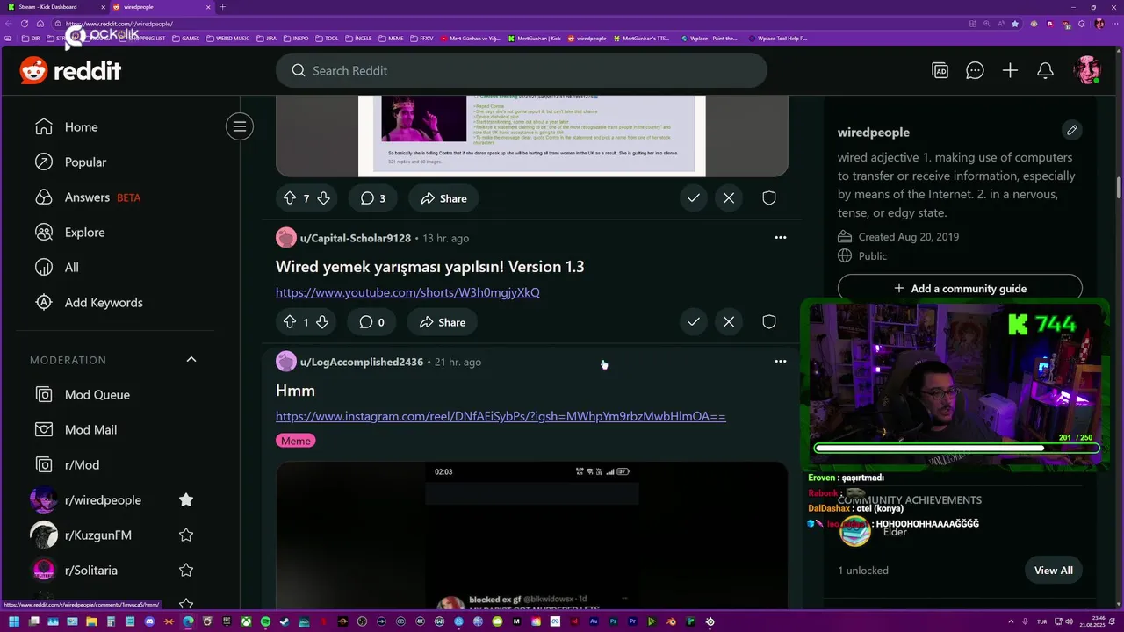Click the Create post plus icon
This screenshot has width=1124, height=632.
pos(1010,70)
